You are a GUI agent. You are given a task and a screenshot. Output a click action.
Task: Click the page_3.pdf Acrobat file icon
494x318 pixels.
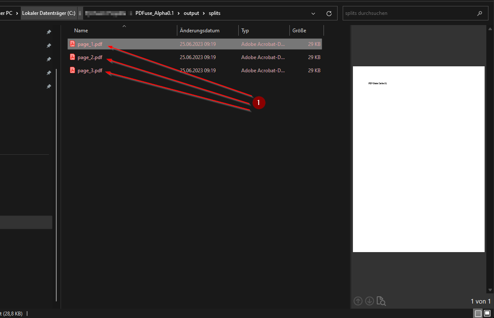pos(72,71)
